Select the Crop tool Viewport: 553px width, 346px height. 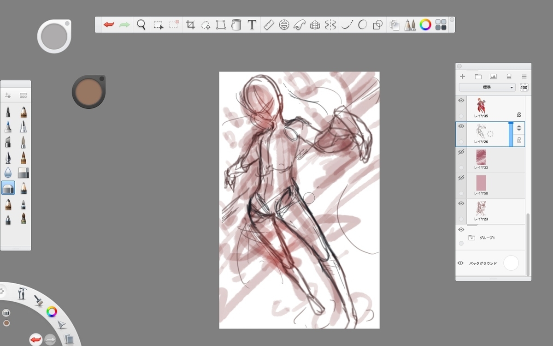pos(190,24)
